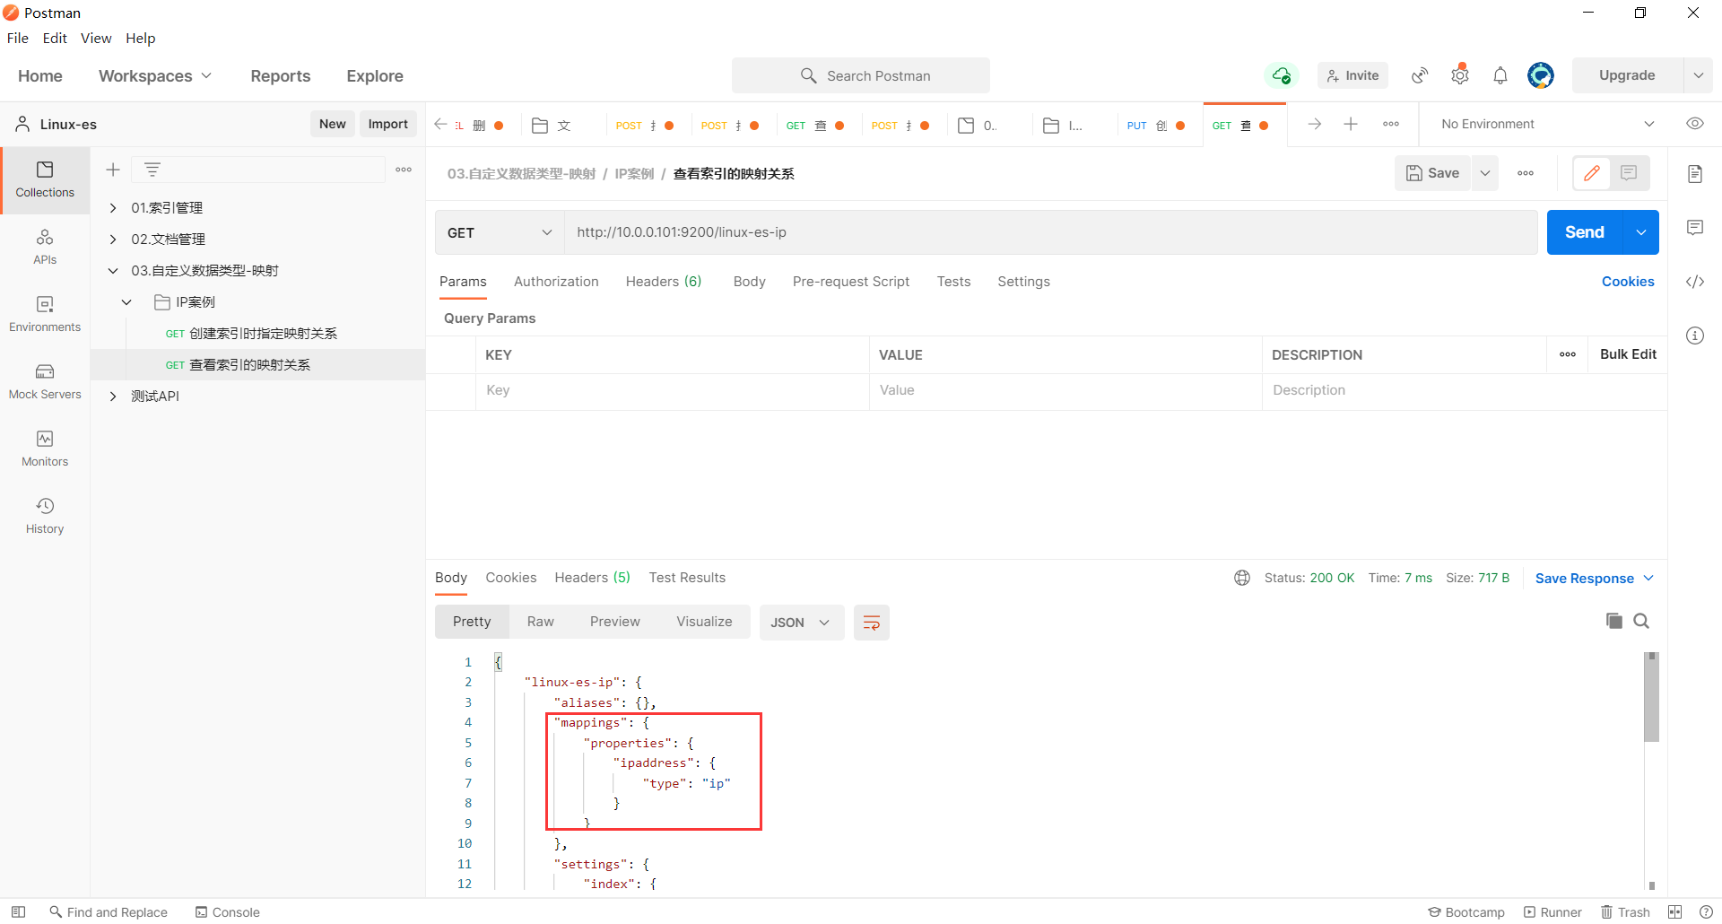Screen dimensions: 1722x924
Task: Open the request info pane icon
Action: point(1695,336)
